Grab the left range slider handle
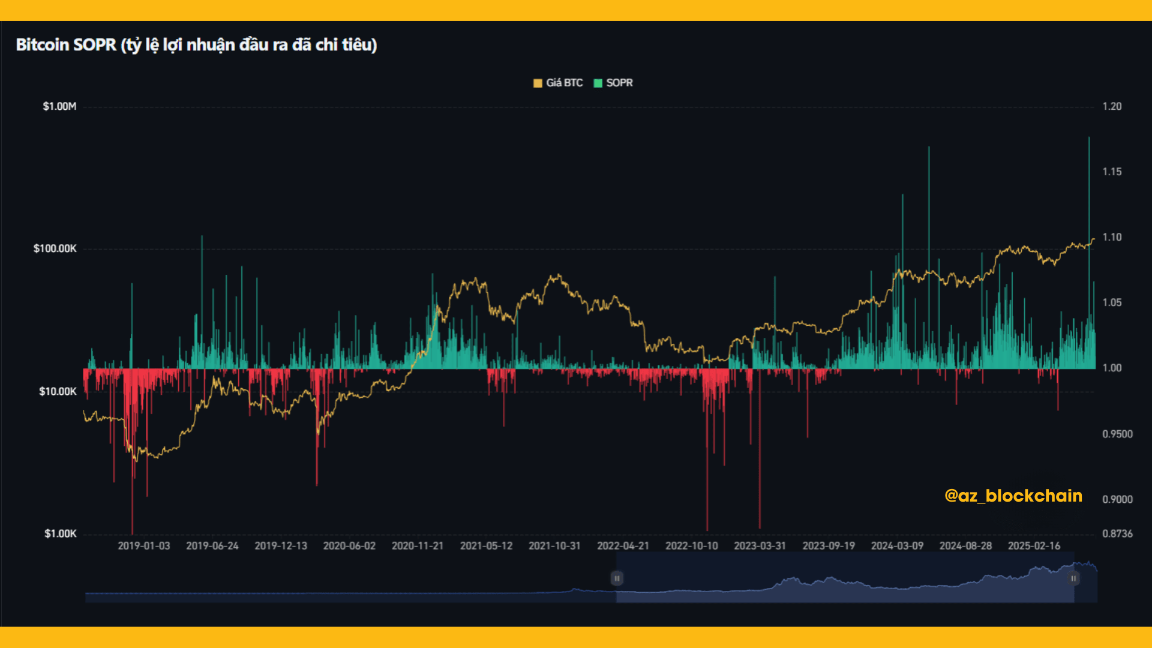 [617, 578]
